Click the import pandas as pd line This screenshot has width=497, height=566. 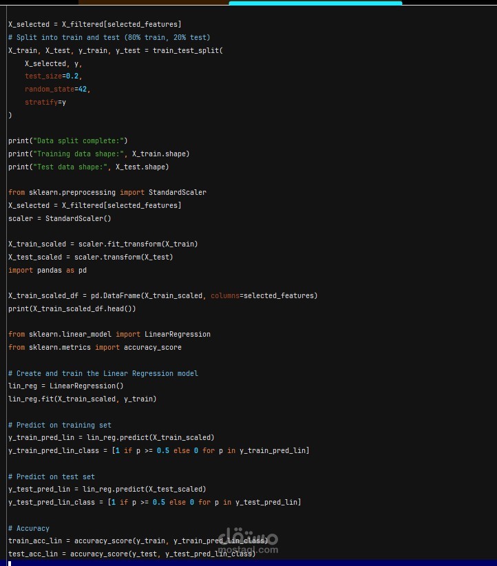pos(47,270)
